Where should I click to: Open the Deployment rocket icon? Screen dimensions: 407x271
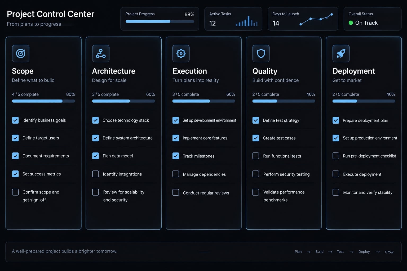(x=341, y=53)
